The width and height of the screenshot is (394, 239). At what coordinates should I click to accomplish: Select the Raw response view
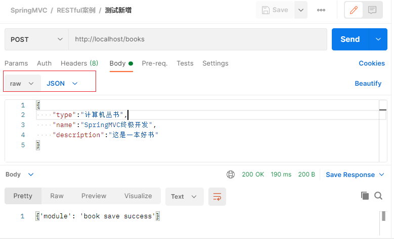tap(57, 196)
